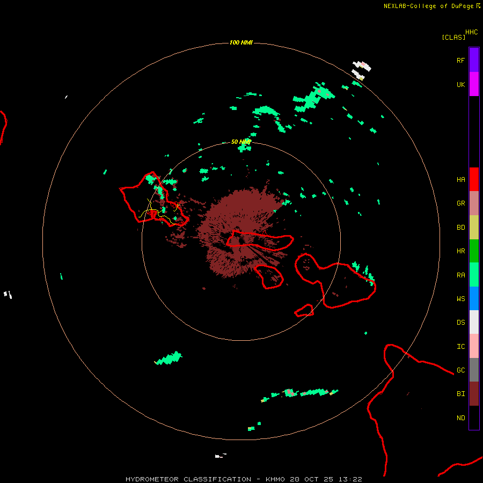Click the 'HR' legend label

click(x=460, y=251)
